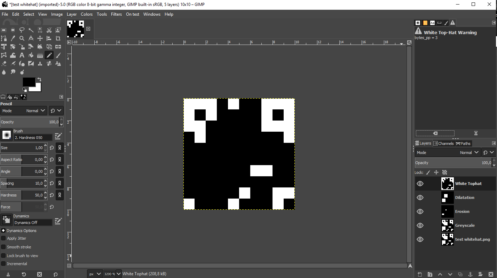Switch to the Channels tab
The width and height of the screenshot is (497, 278).
pyautogui.click(x=443, y=144)
